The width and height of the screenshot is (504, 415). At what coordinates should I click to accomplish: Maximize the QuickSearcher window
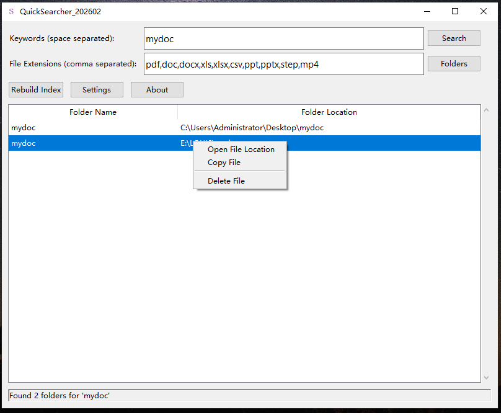coord(455,11)
